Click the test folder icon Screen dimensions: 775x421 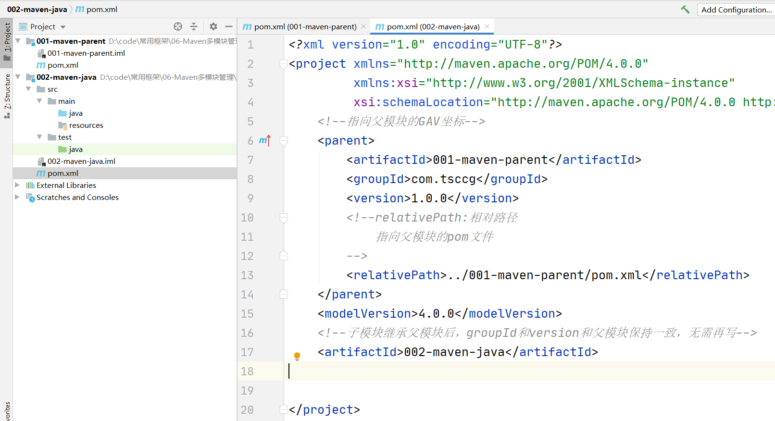[52, 137]
